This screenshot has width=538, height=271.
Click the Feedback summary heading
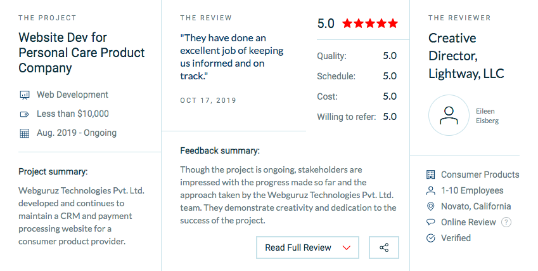[220, 151]
